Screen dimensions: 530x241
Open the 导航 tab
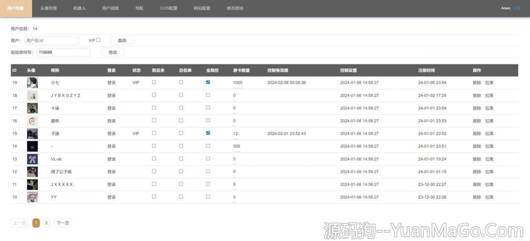[139, 8]
